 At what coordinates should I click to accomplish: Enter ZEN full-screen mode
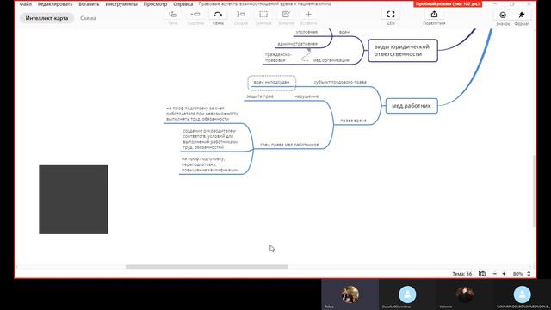tap(391, 15)
